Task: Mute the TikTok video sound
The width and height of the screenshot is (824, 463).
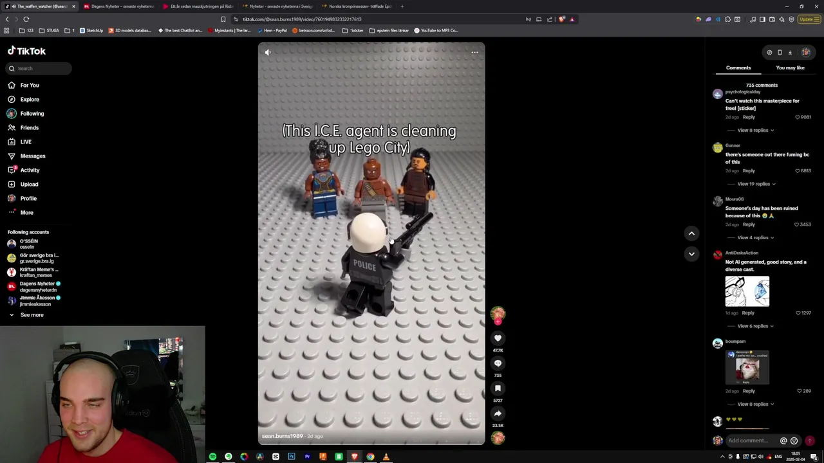Action: click(268, 53)
